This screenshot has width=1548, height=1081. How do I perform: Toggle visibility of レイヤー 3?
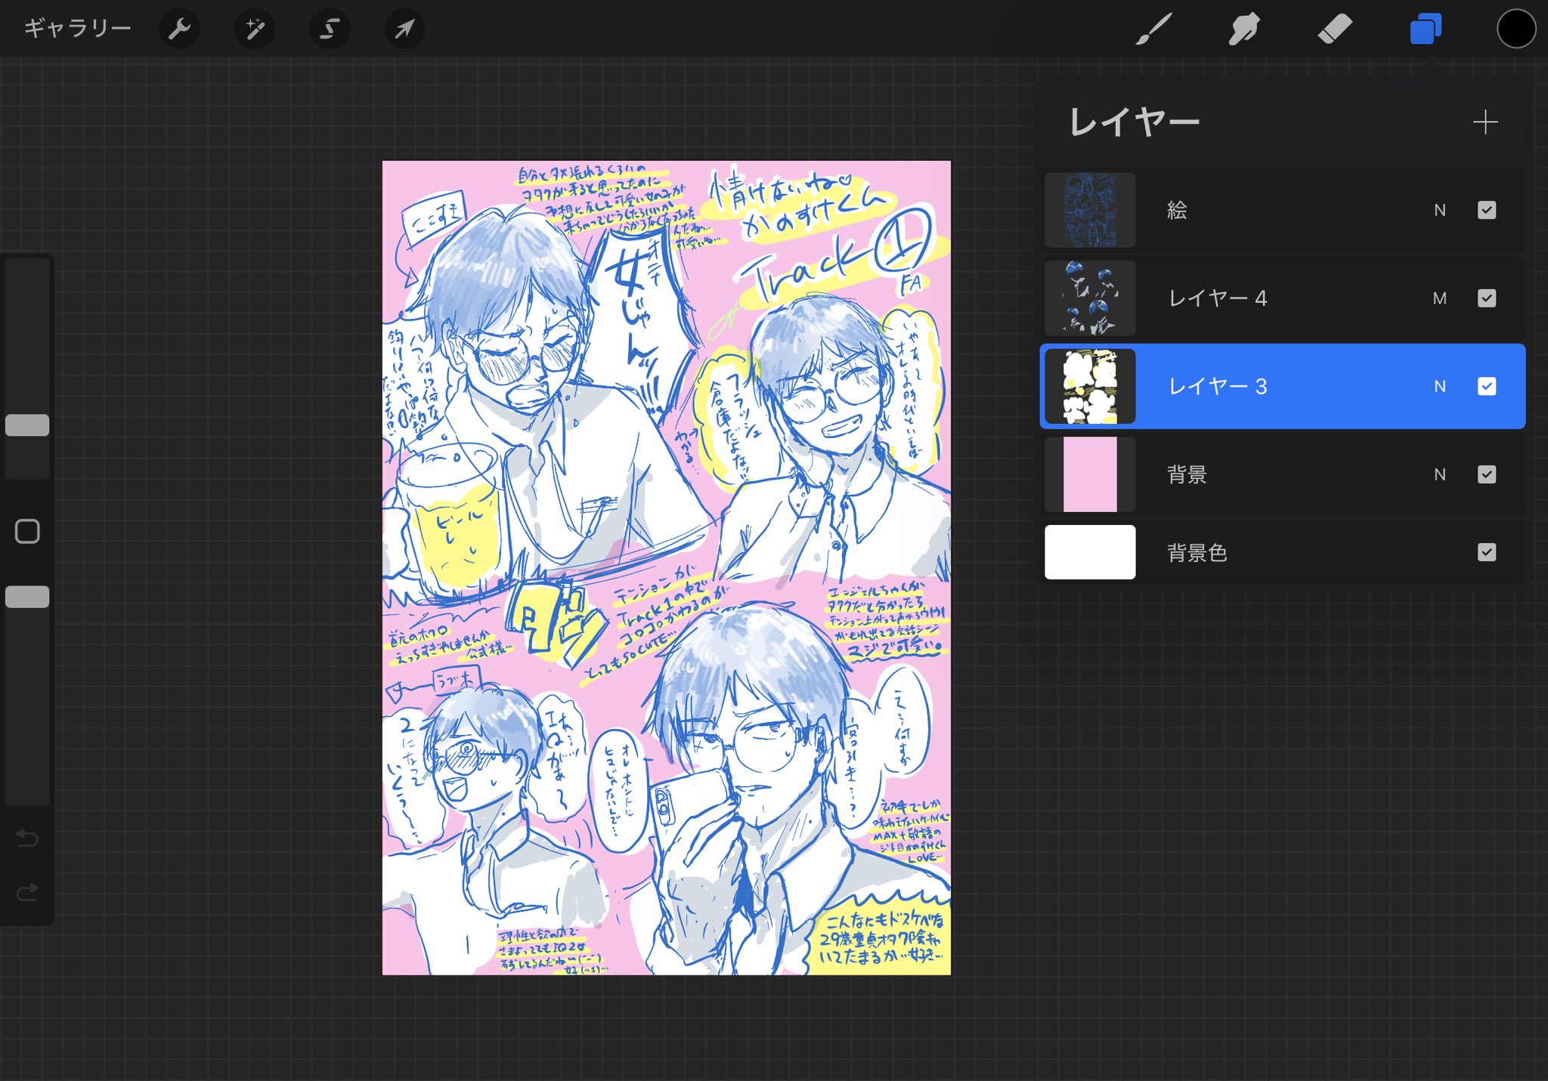[1486, 387]
